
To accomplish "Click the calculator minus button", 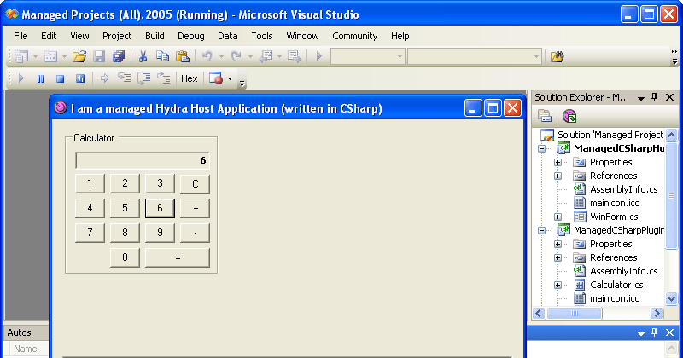I will coord(195,233).
